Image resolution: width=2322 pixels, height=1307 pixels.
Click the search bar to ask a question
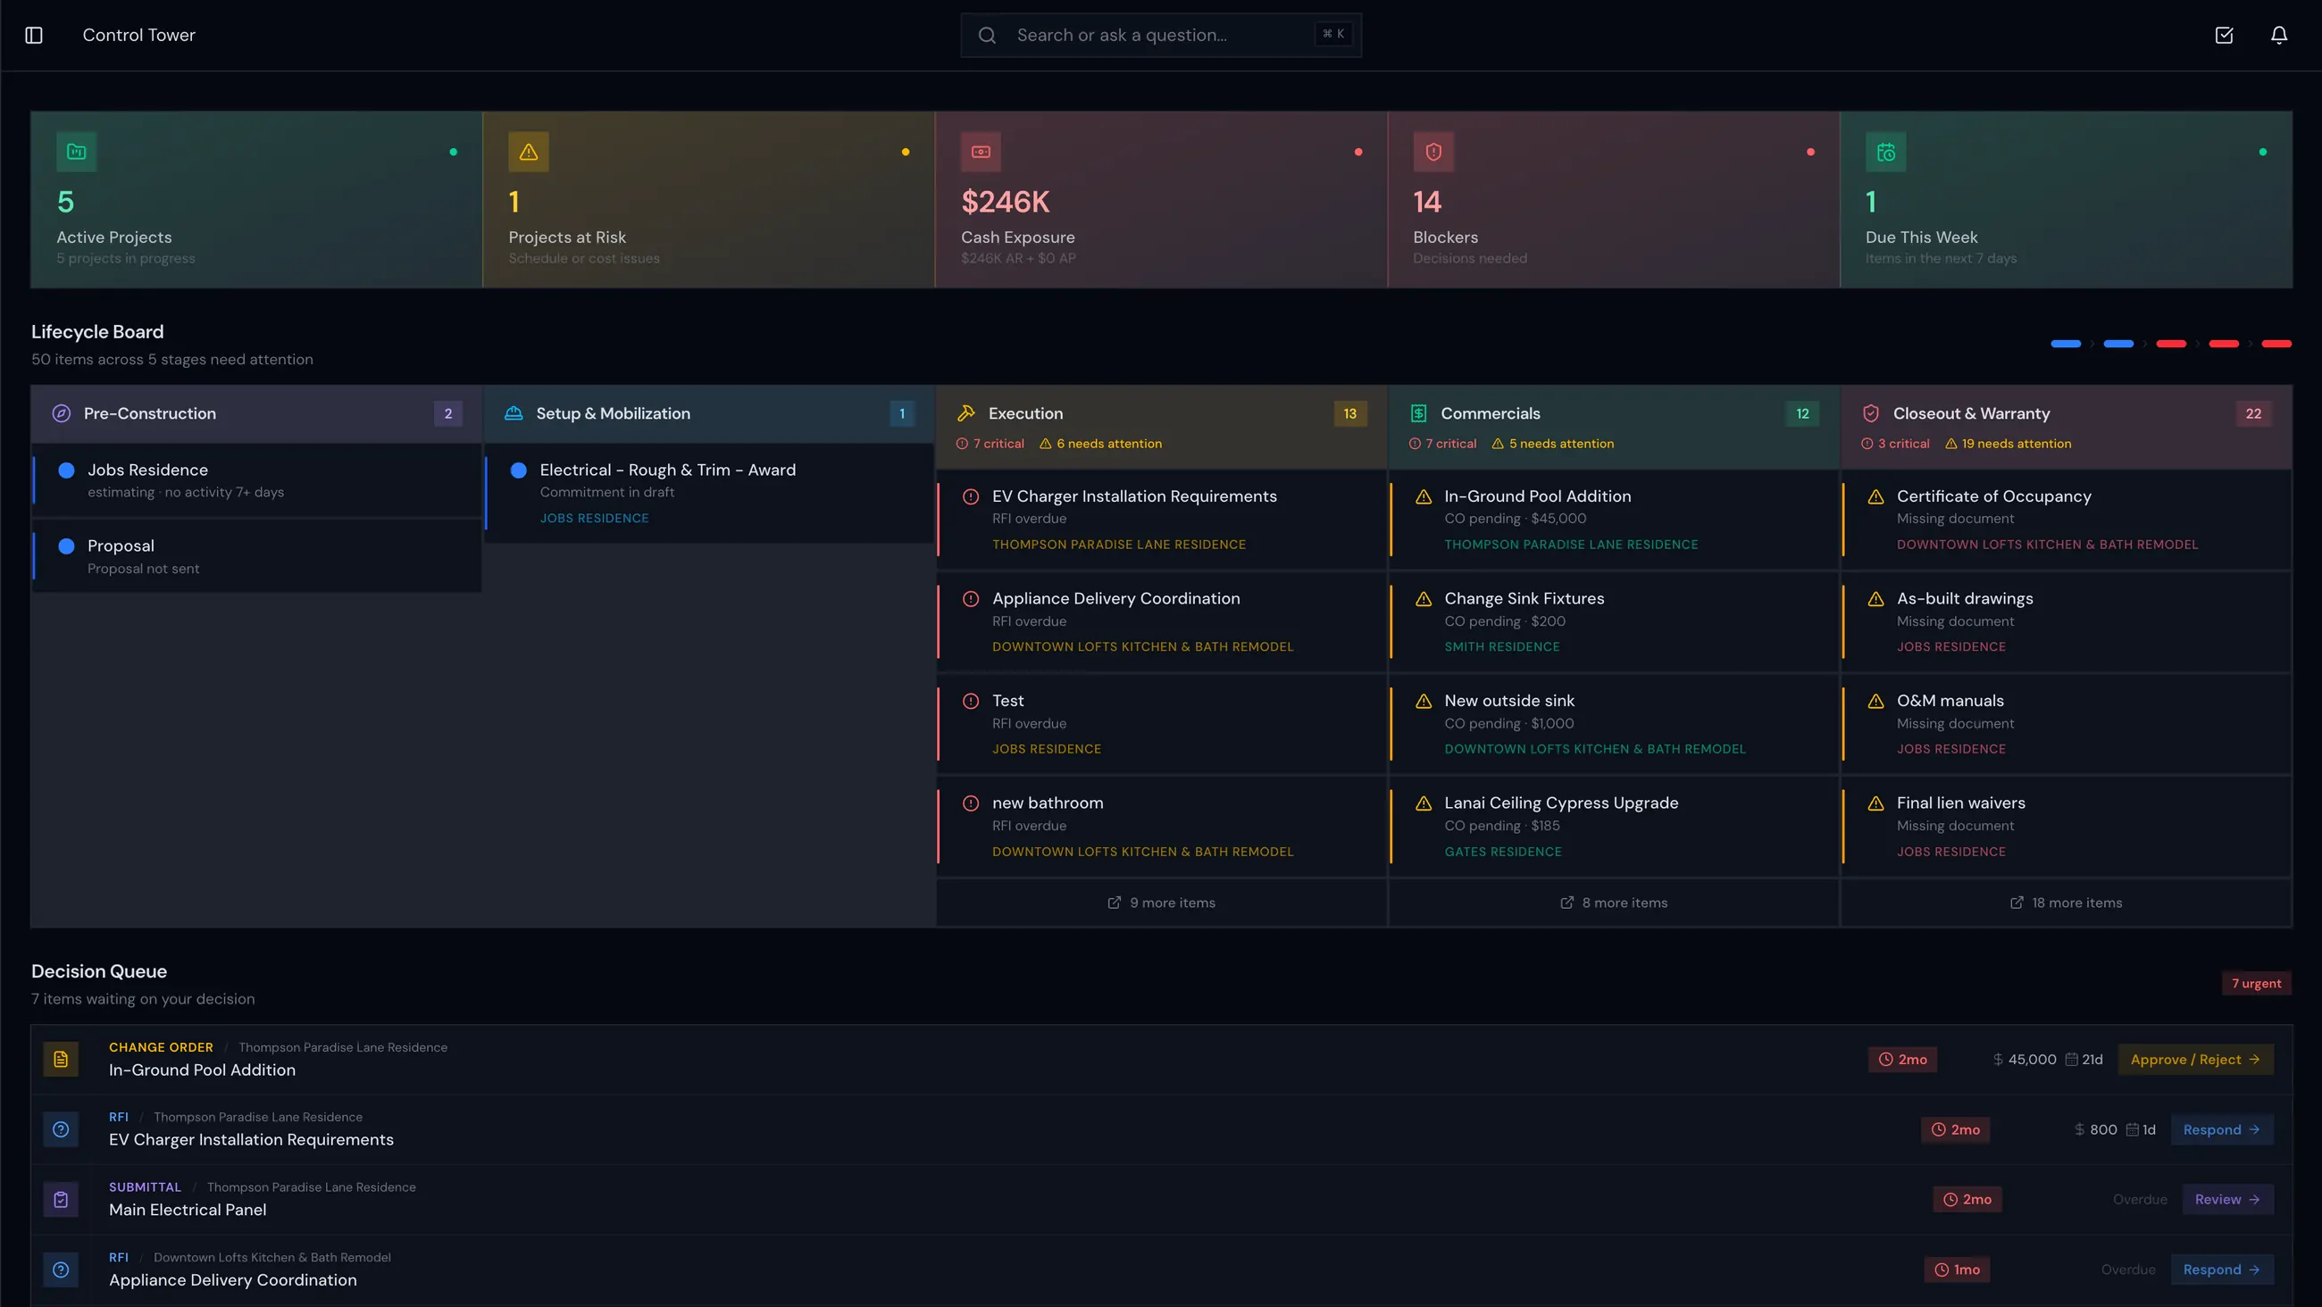(1160, 35)
